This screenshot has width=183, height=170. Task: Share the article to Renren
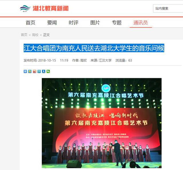tap(44, 71)
